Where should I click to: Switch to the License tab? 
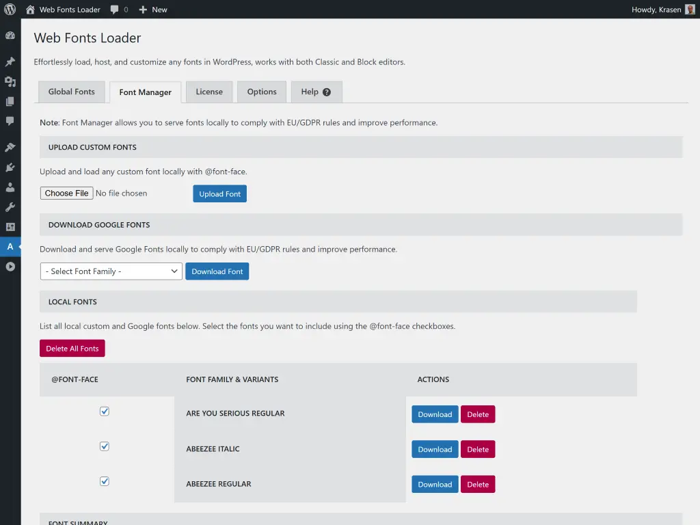coord(208,91)
